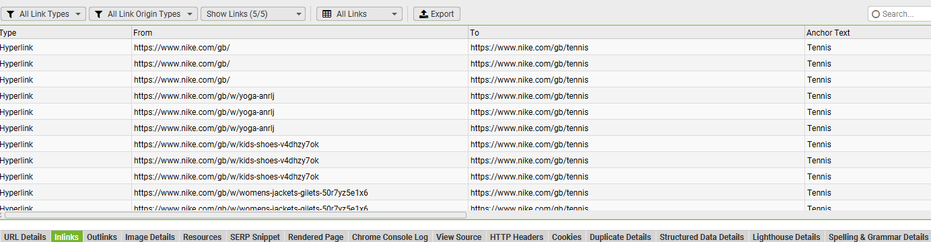Sort by the Type column header
This screenshot has height=242, width=931.
[x=65, y=32]
